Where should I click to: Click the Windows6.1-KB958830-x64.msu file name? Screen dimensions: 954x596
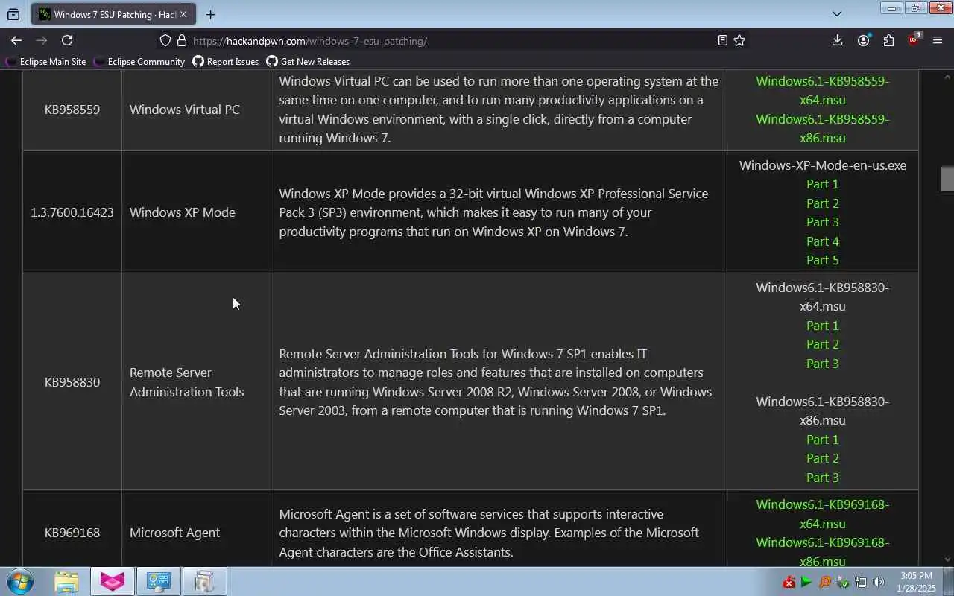click(x=822, y=297)
